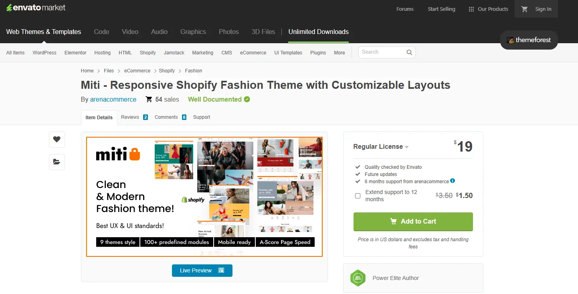Click the sales cart icon beside 54
Viewport: 578px width, 294px height.
[149, 99]
